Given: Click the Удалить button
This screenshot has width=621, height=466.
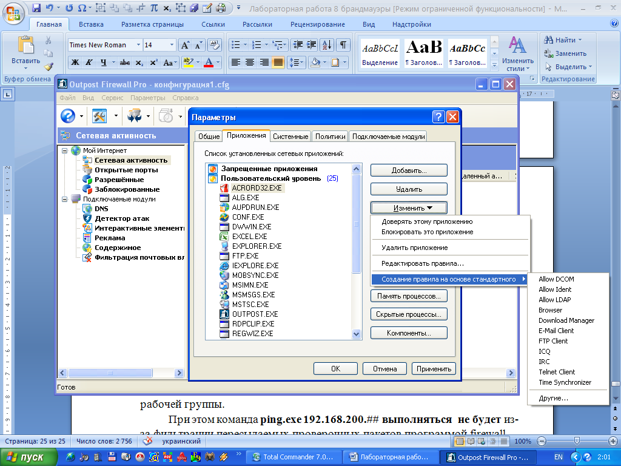Looking at the screenshot, I should point(409,189).
